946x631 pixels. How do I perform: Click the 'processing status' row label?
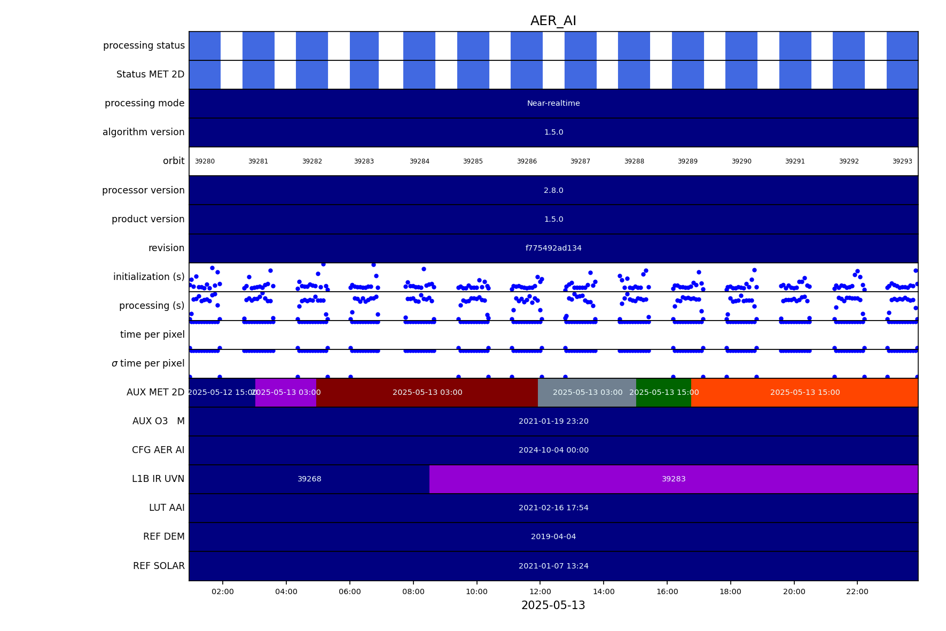pos(144,46)
